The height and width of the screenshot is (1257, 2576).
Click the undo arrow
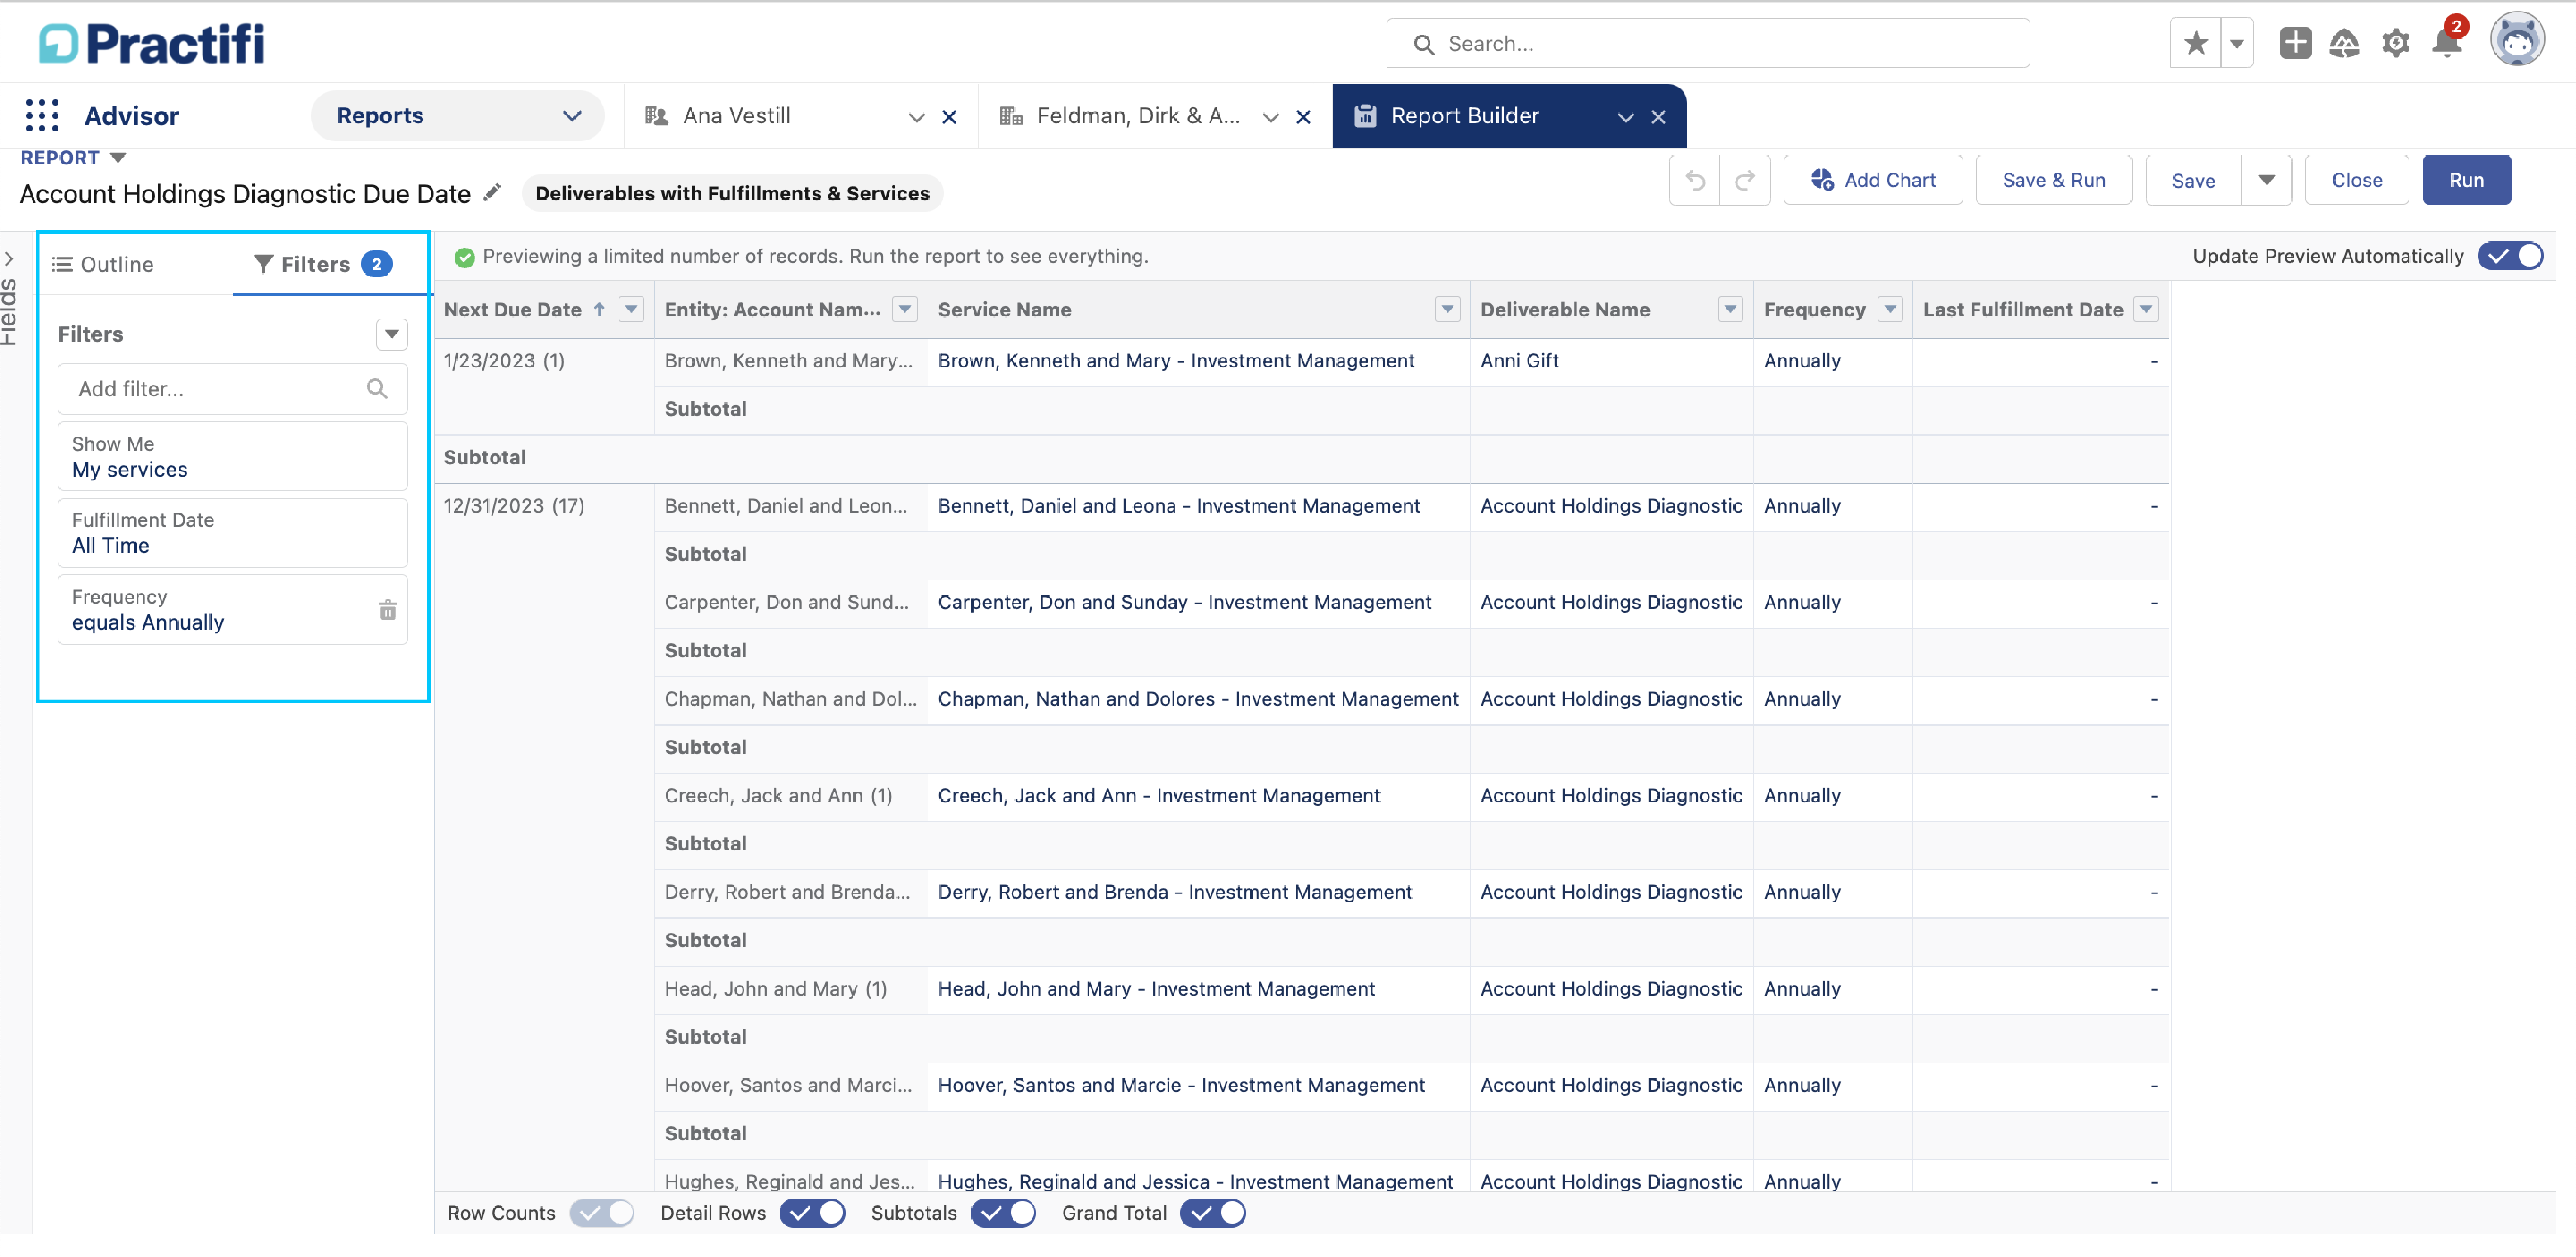click(x=1695, y=180)
